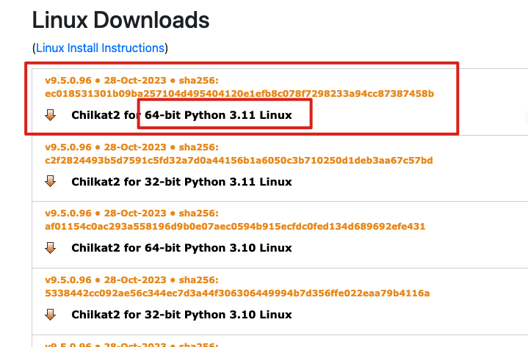Click the partially visible version line at the bottom
The height and width of the screenshot is (347, 528).
[x=131, y=343]
